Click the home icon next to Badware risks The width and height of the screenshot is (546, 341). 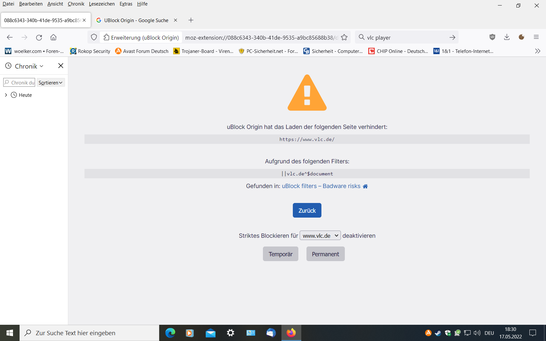pyautogui.click(x=365, y=186)
